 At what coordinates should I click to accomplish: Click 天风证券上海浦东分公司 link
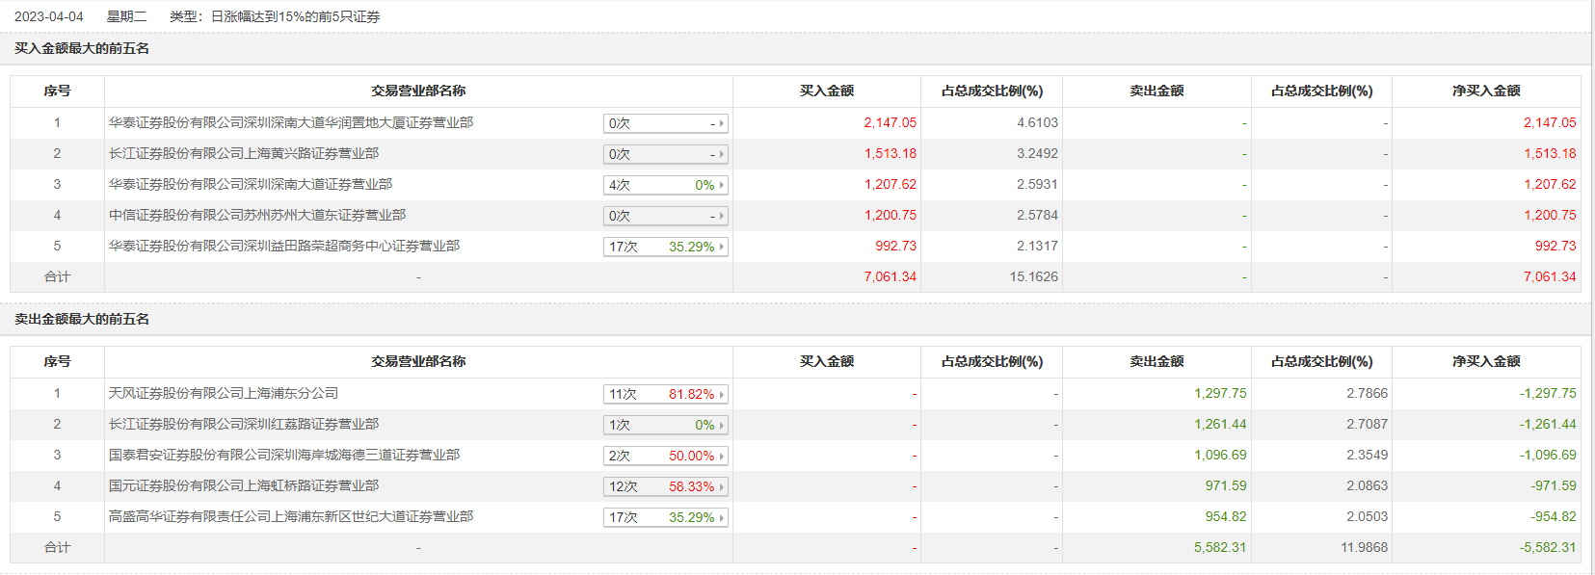224,394
